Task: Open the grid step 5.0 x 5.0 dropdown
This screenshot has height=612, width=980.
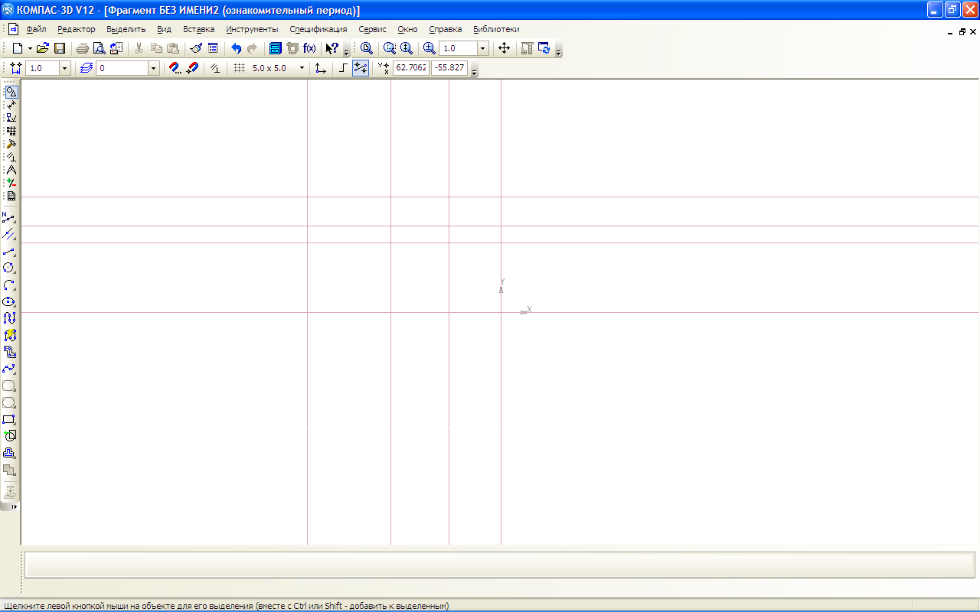Action: click(x=302, y=68)
